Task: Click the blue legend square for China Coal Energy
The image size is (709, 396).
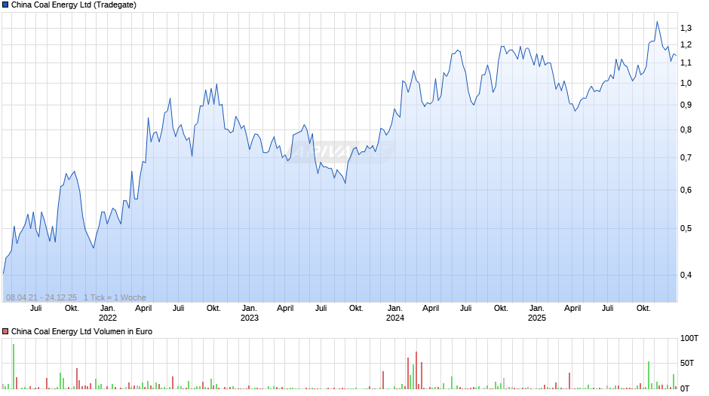Action: pyautogui.click(x=5, y=5)
